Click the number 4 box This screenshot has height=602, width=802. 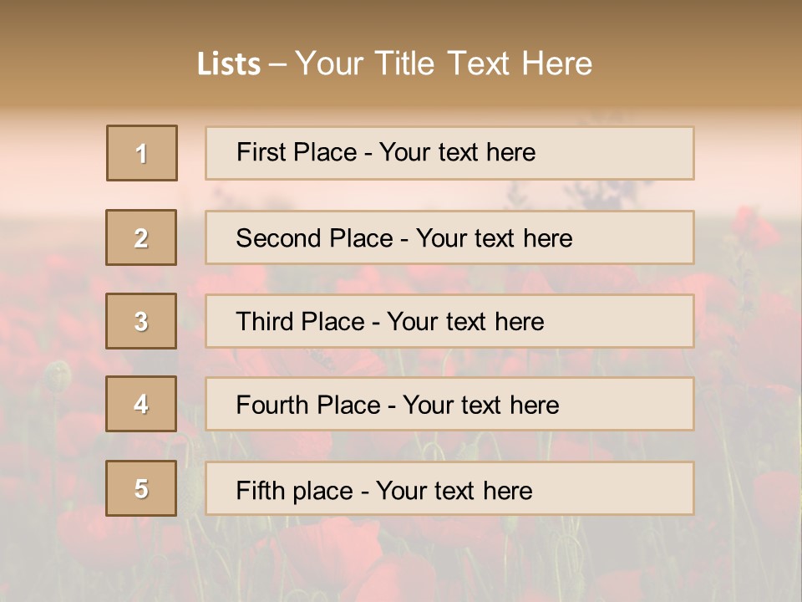(x=141, y=405)
